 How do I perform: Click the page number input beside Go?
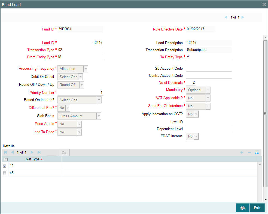[51, 153]
